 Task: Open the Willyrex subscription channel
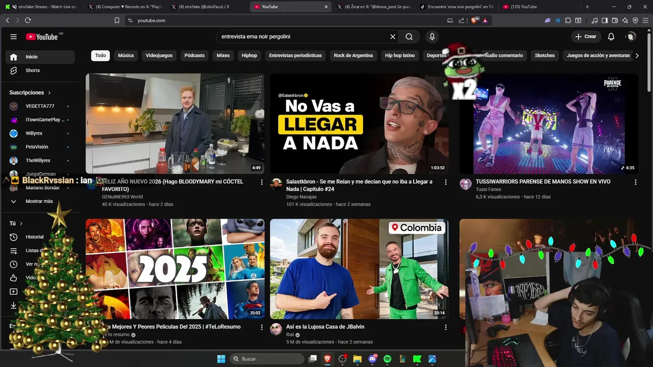pos(40,134)
